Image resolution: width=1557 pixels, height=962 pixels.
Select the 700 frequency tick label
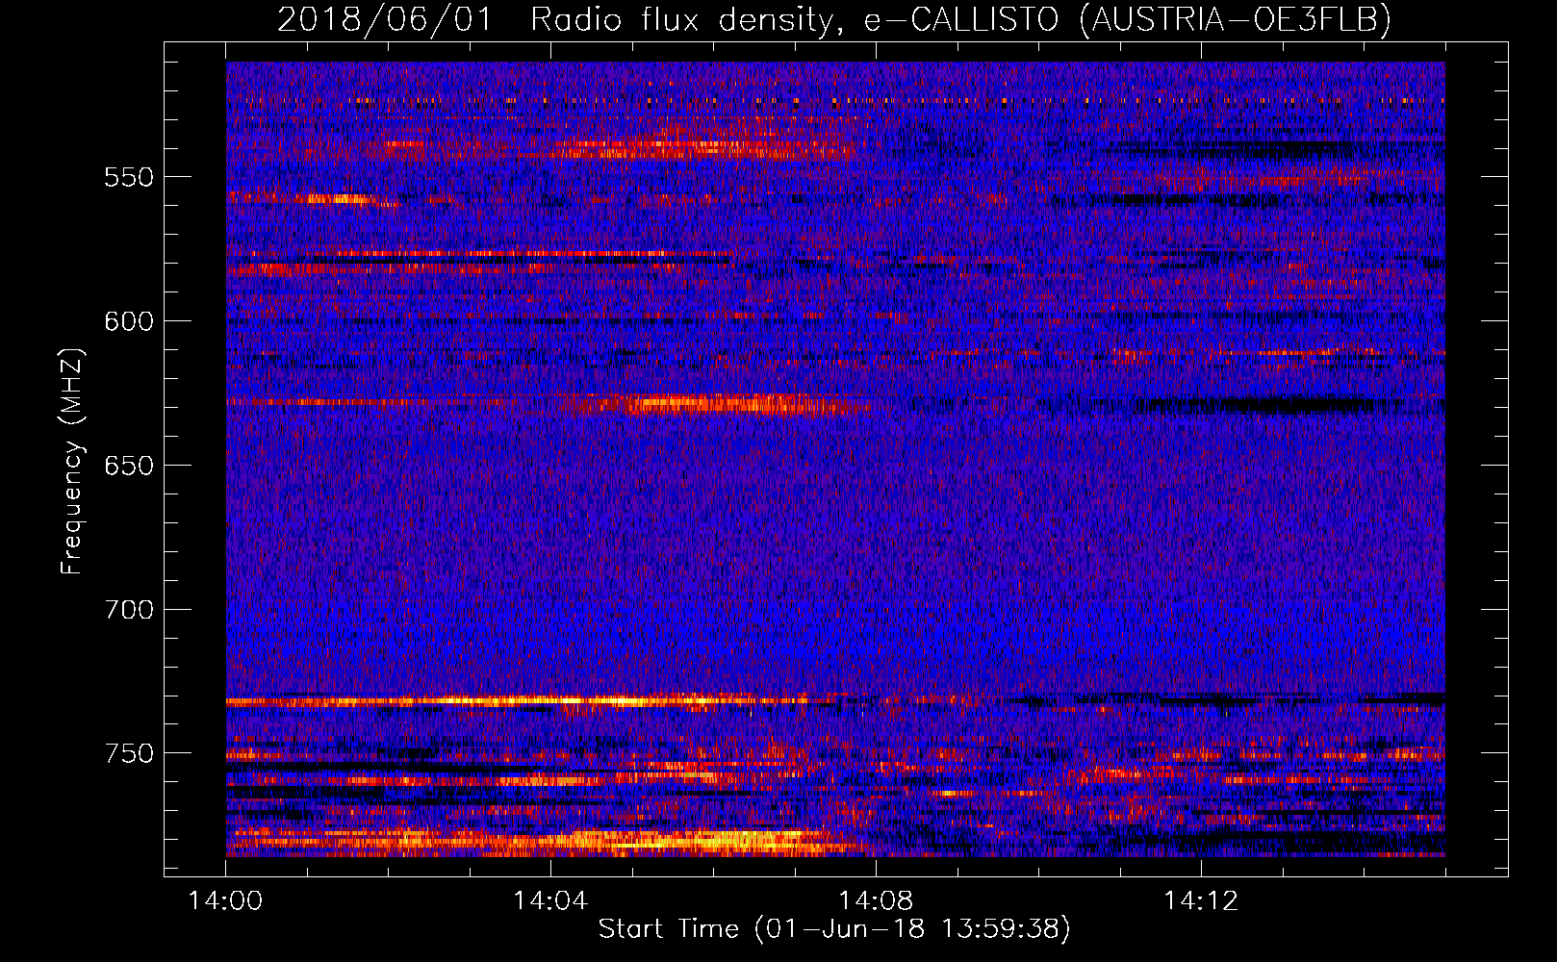[129, 610]
